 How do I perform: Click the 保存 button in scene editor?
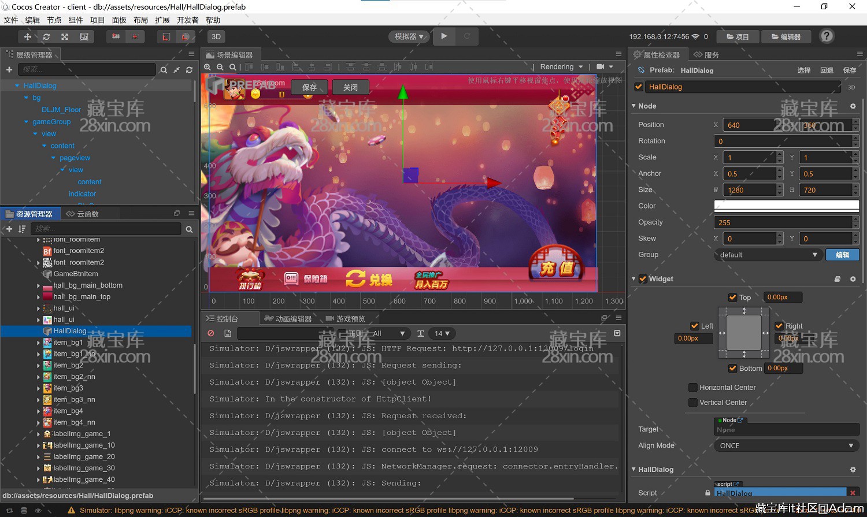310,88
